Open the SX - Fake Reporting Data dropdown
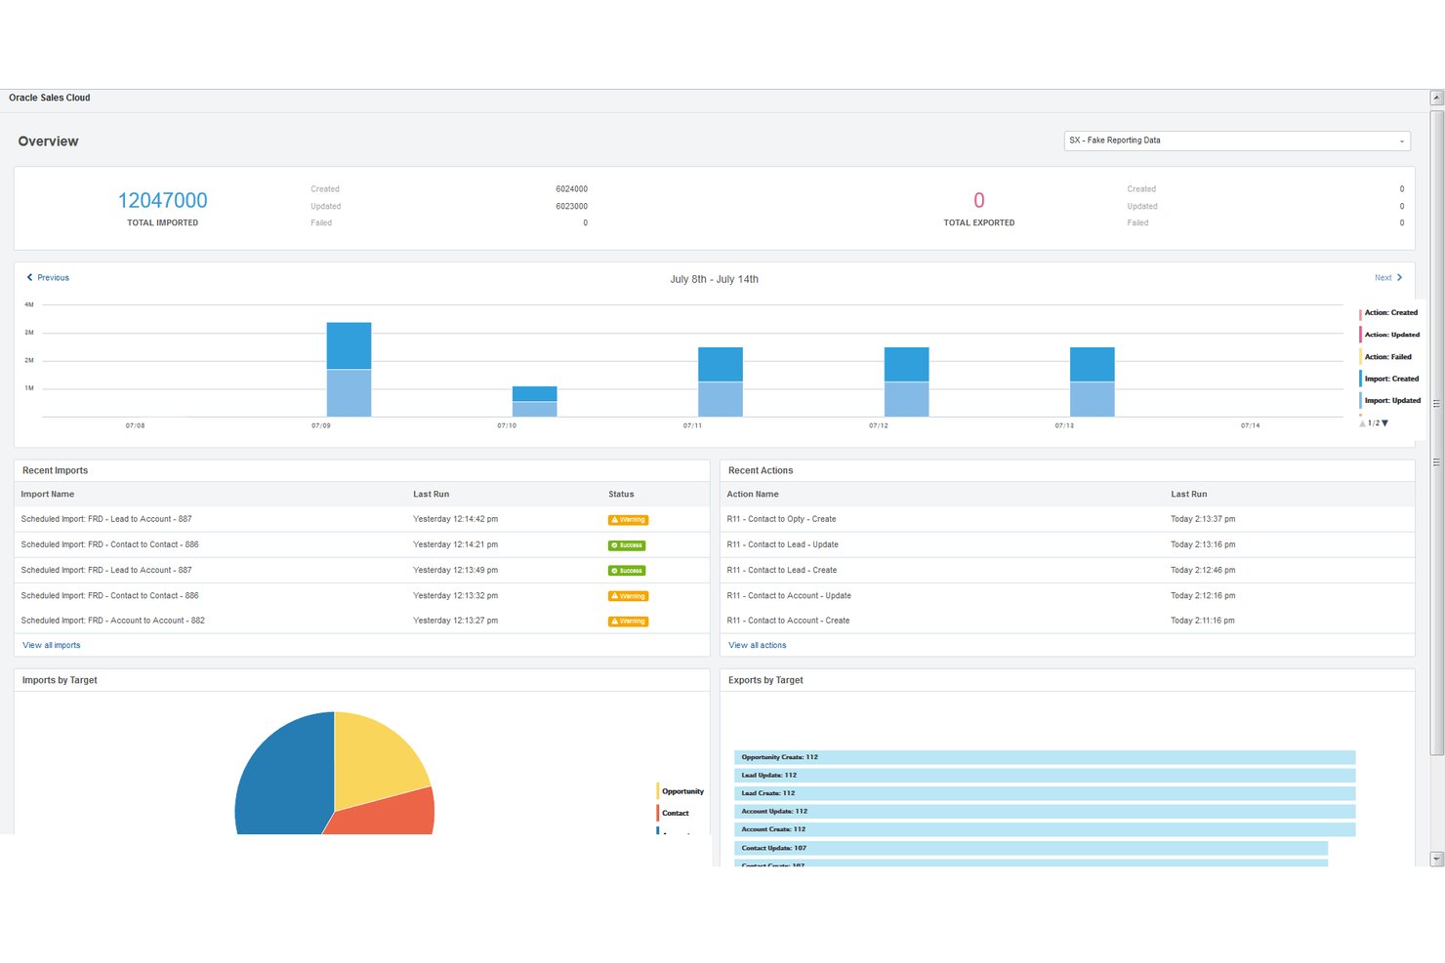Screen dimensions: 1445x963 (1236, 140)
